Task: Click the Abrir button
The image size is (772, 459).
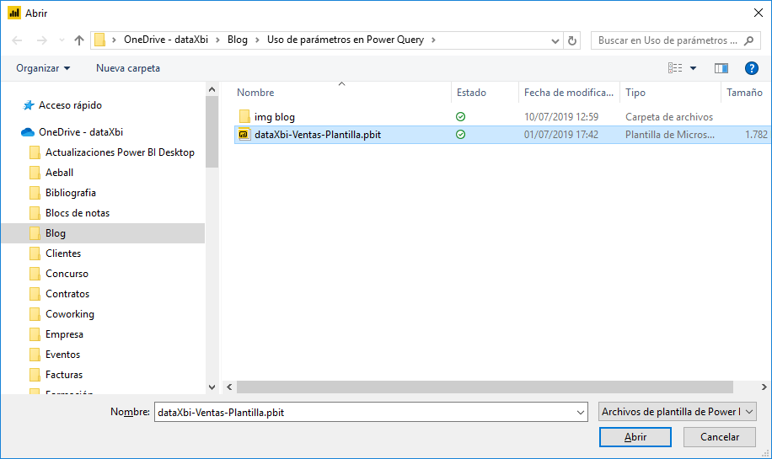Action: coord(635,437)
